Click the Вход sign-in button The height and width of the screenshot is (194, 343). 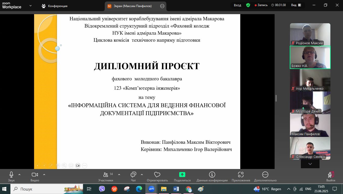(x=238, y=5)
